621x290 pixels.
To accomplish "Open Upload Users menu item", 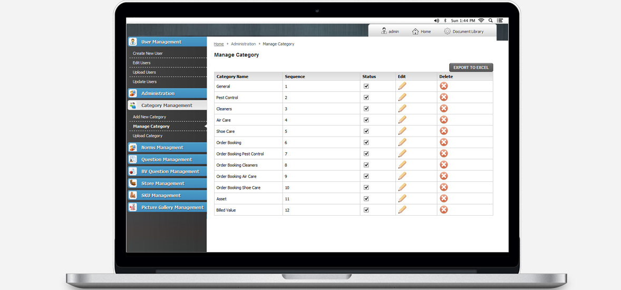I will click(144, 72).
